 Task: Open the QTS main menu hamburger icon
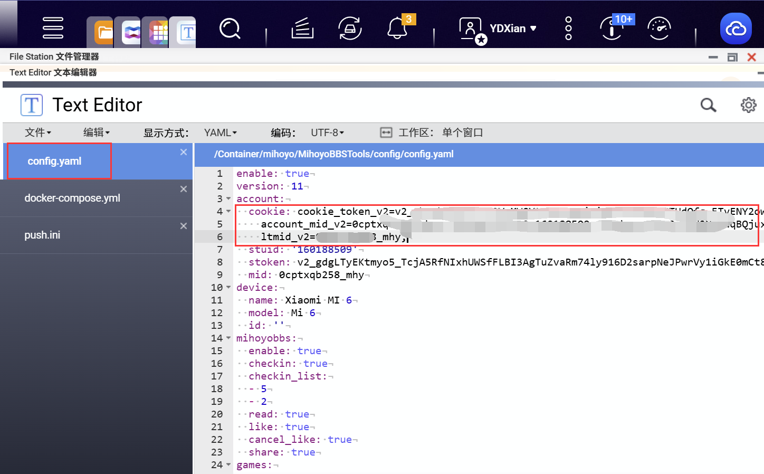(x=53, y=28)
